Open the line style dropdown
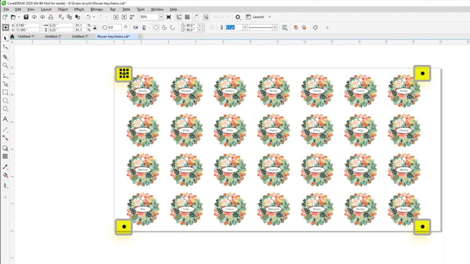This screenshot has width=470, height=264. pos(275,27)
